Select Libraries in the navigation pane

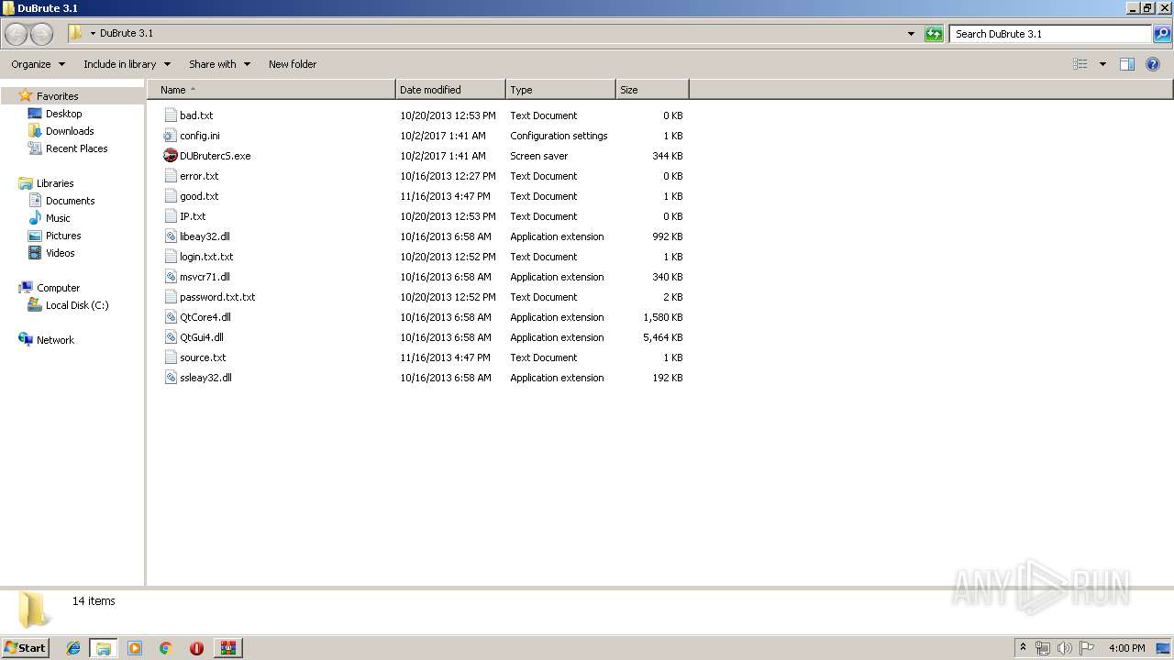pyautogui.click(x=55, y=183)
